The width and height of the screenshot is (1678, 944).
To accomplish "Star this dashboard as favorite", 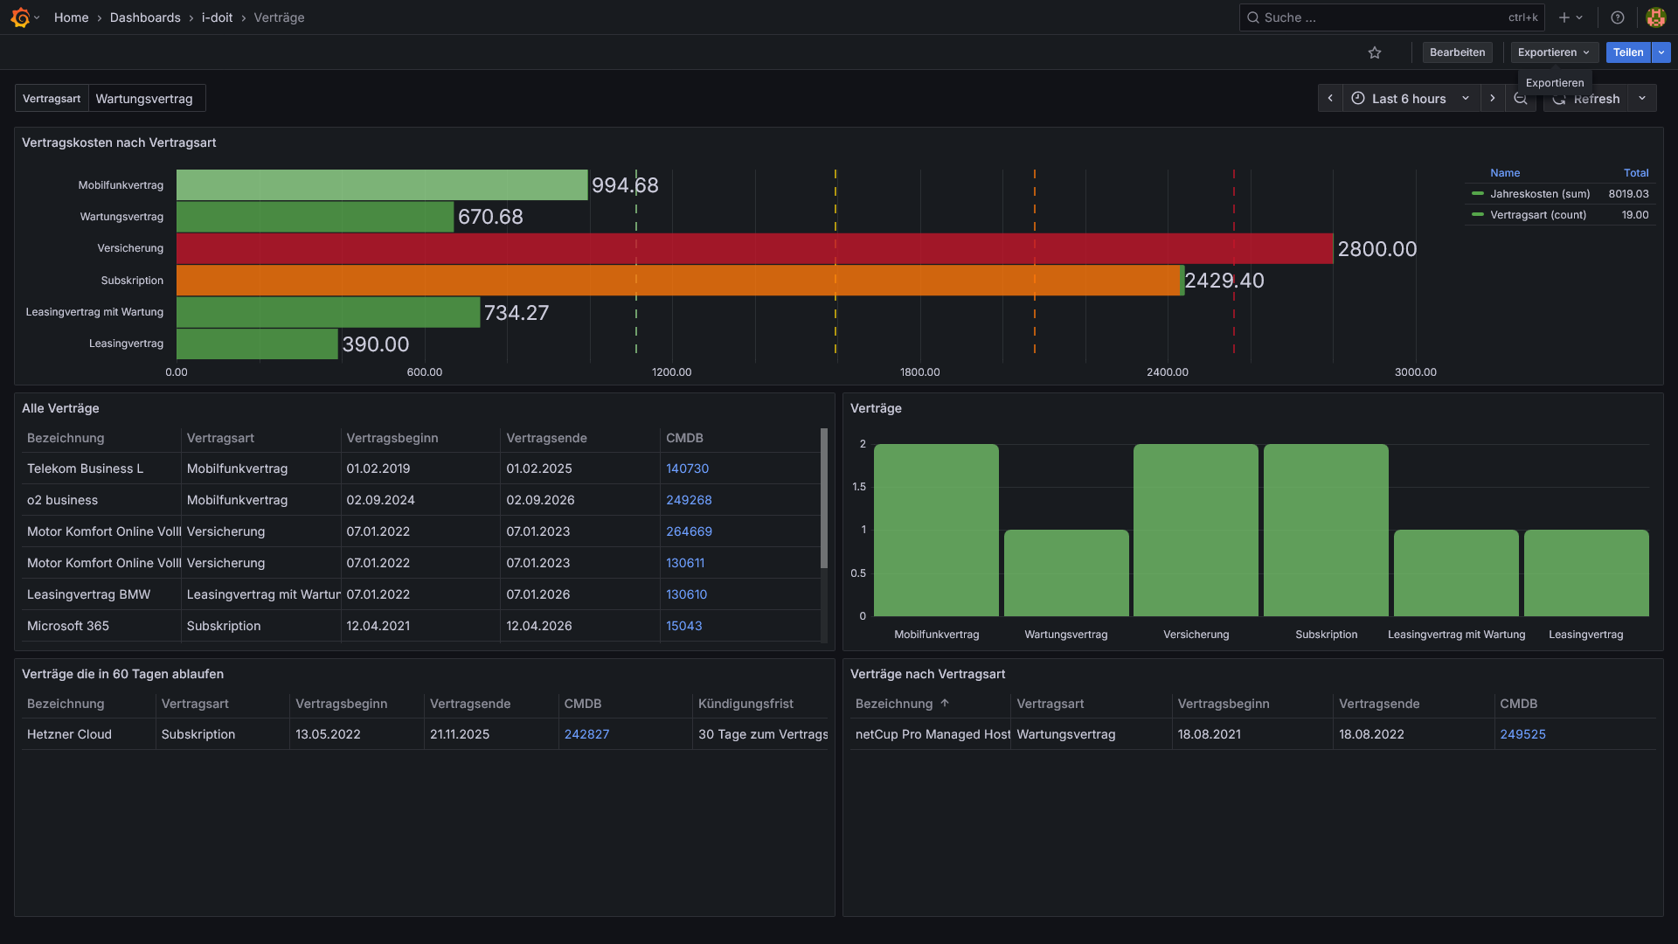I will (1375, 52).
